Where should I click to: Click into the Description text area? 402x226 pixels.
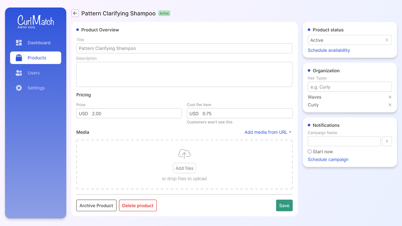tap(184, 74)
